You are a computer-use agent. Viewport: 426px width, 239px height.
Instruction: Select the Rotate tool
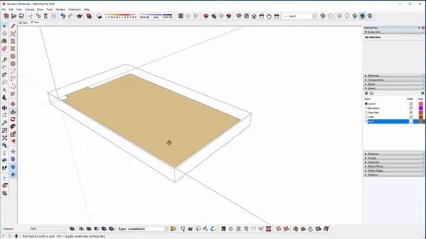click(x=13, y=119)
